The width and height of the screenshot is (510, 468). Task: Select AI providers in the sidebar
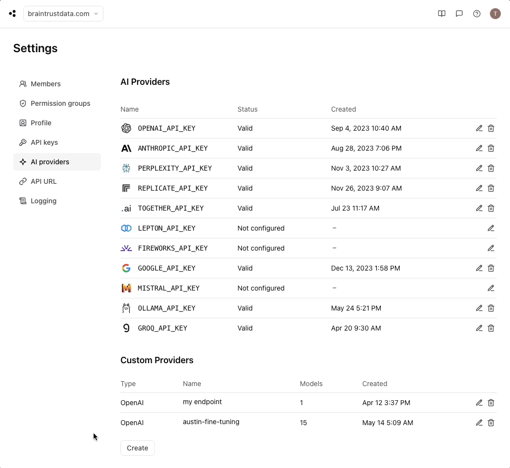[x=49, y=162]
